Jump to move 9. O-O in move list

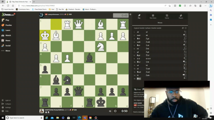138,59
